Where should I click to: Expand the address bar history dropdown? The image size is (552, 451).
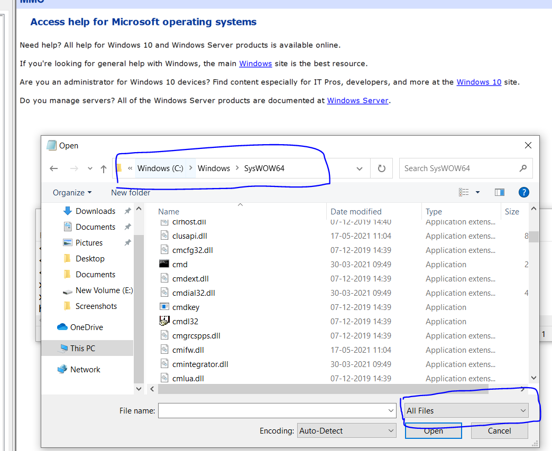pos(360,169)
